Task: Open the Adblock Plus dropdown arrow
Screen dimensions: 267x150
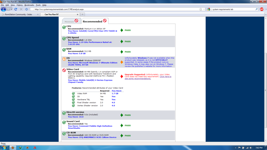Action: point(266,9)
